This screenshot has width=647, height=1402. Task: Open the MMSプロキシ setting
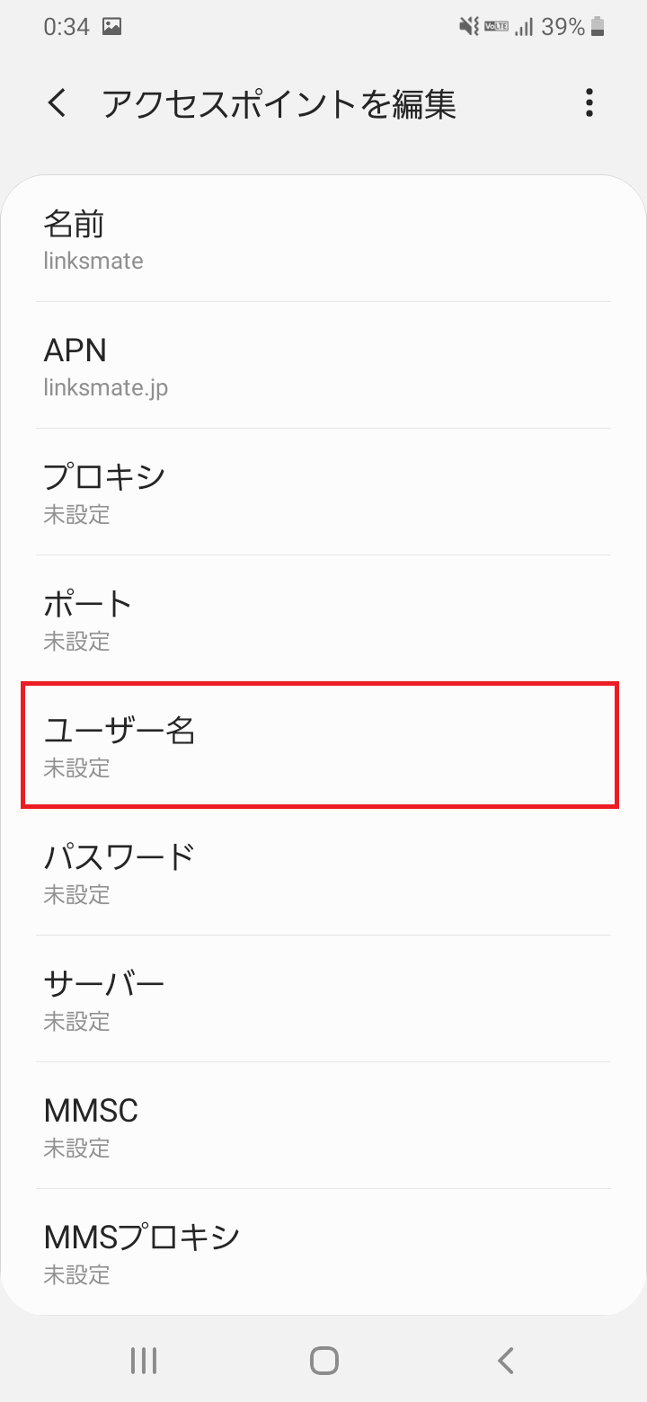click(323, 1252)
